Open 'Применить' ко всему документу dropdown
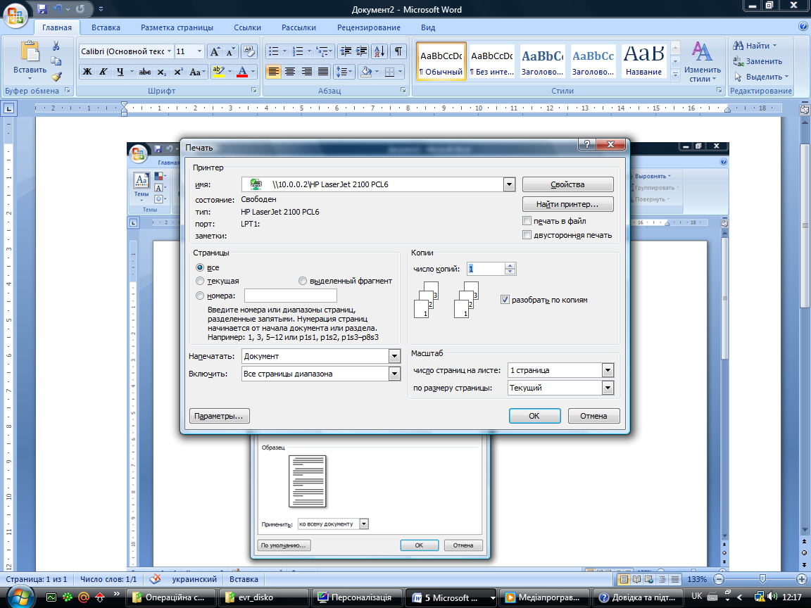Image resolution: width=811 pixels, height=608 pixels. coord(363,524)
